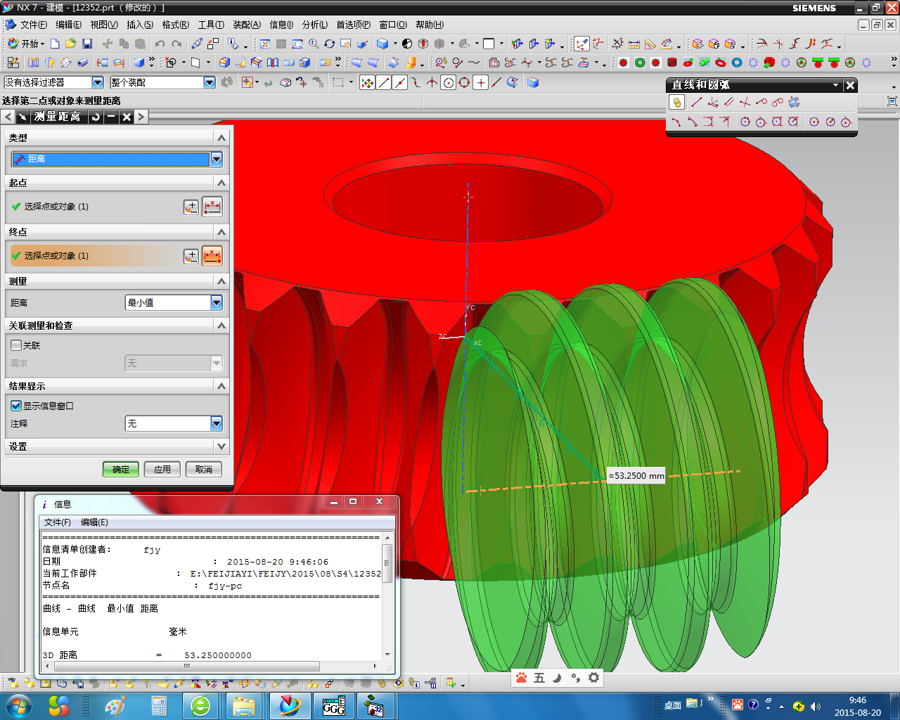Open 编辑(E) menu in the 信息 window
Viewport: 900px width, 720px height.
tap(94, 522)
